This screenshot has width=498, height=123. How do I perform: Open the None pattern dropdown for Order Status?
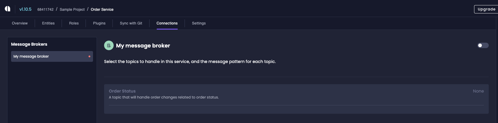tap(478, 91)
